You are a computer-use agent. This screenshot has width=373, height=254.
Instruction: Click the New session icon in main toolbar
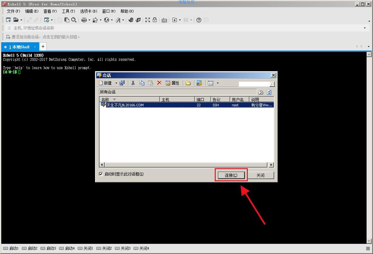(8, 20)
